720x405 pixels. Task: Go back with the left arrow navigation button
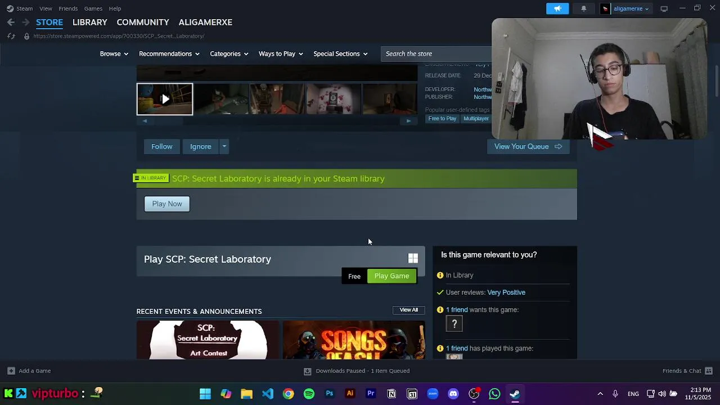[11, 22]
